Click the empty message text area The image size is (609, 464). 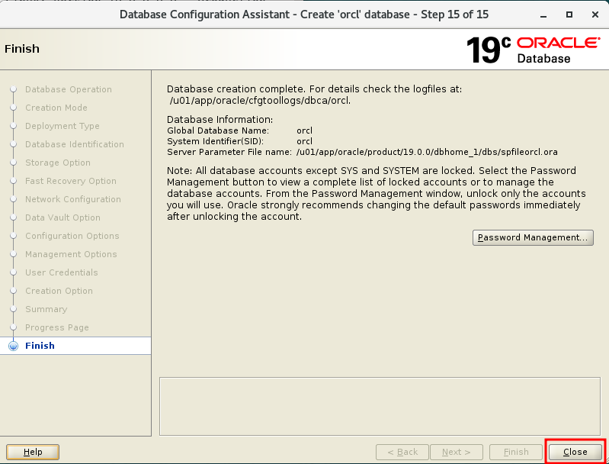pyautogui.click(x=380, y=406)
